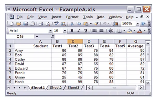This screenshot has height=99, width=153.
Task: Open the Font Color palette arrow
Action: [x=145, y=31]
